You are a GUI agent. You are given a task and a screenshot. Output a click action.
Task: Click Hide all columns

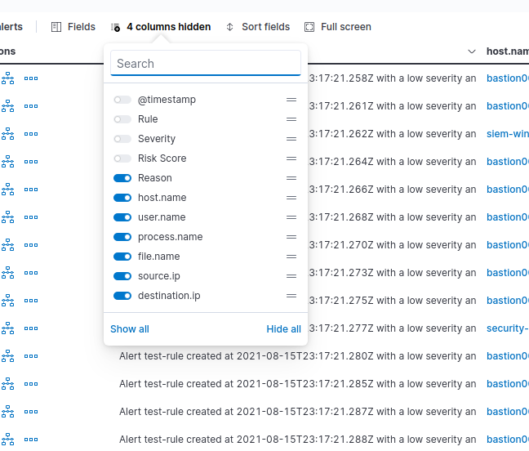click(284, 329)
